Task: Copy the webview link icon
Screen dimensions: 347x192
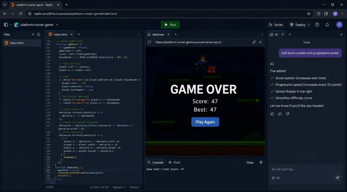Action: [x=254, y=42]
